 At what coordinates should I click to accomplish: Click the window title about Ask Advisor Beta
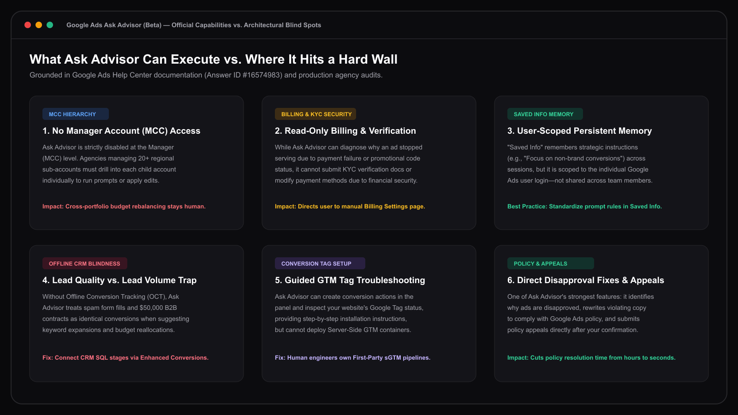[x=194, y=25]
